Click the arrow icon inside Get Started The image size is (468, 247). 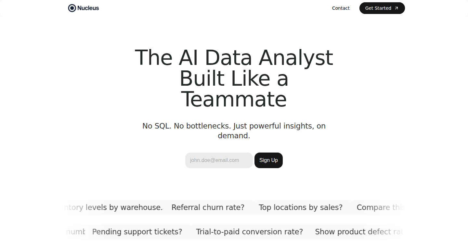[396, 8]
